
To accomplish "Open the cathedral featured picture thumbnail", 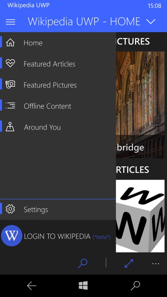I will pyautogui.click(x=140, y=105).
